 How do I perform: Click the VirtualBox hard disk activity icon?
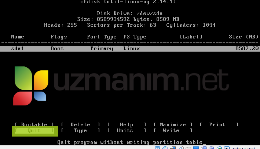coord(157,148)
